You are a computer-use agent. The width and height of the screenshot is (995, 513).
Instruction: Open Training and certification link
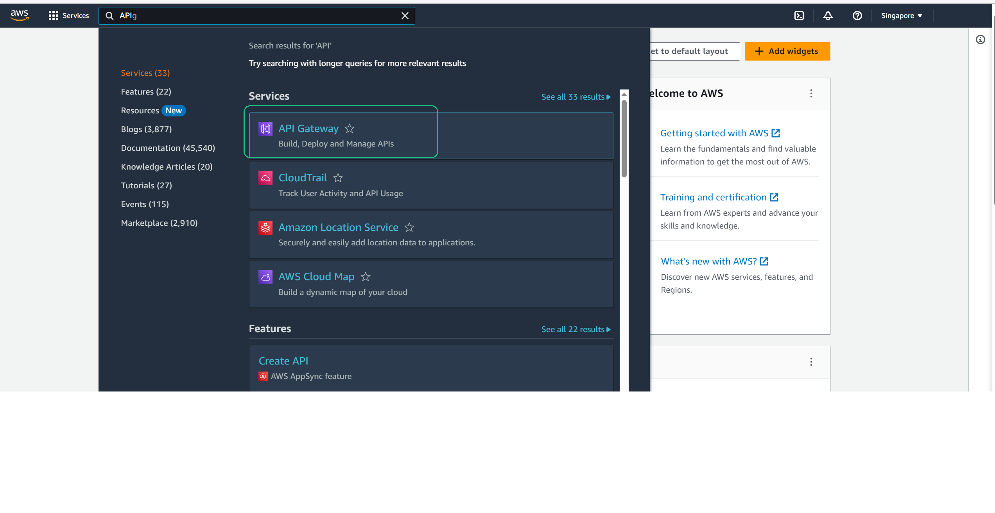pos(714,197)
